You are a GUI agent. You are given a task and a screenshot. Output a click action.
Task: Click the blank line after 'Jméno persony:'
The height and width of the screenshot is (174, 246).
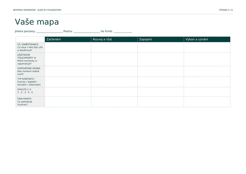coord(49,32)
